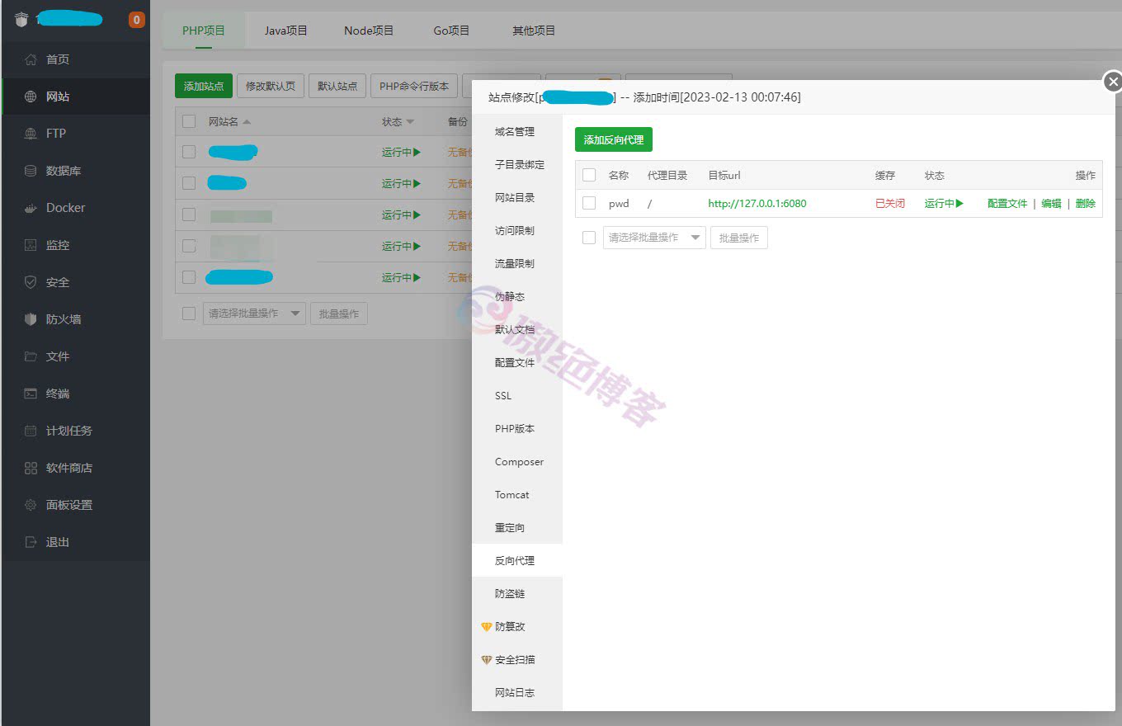Click the red 已关闭 cache status link
The height and width of the screenshot is (726, 1122).
click(890, 203)
